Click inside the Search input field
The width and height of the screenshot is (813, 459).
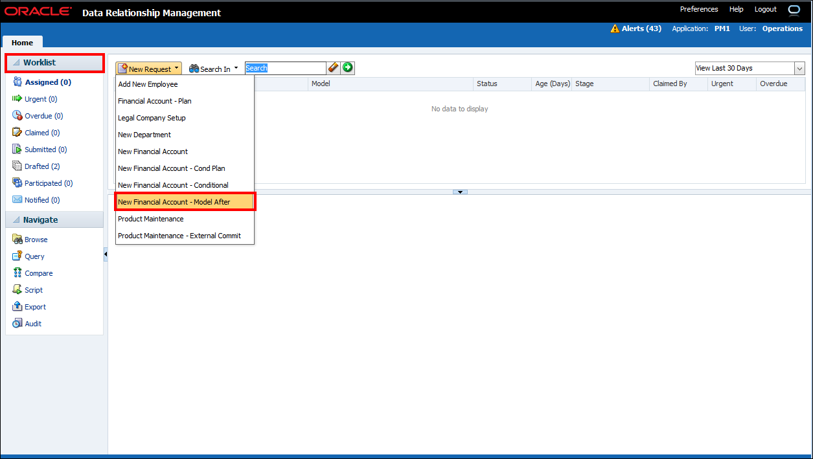point(285,68)
